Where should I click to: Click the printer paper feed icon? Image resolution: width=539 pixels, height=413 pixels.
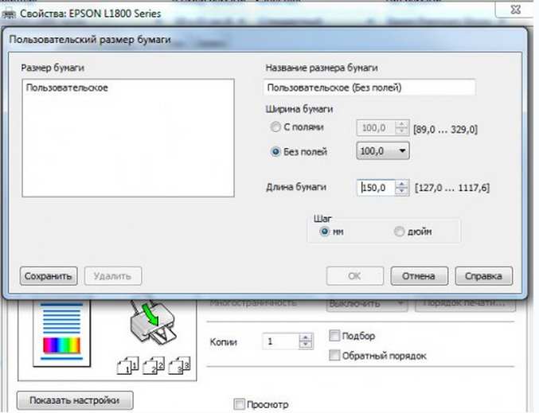[x=152, y=322]
